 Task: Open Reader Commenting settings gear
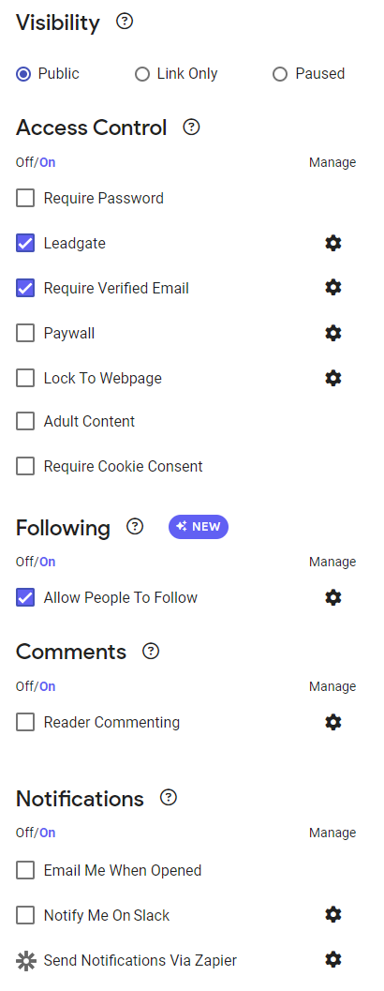coord(332,722)
